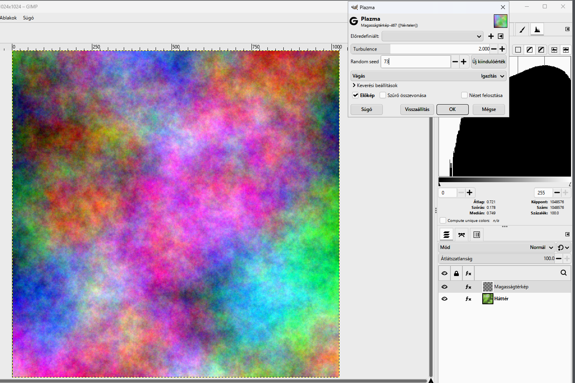Enable Compute unique colors checkbox
Image resolution: width=575 pixels, height=383 pixels.
(x=443, y=220)
